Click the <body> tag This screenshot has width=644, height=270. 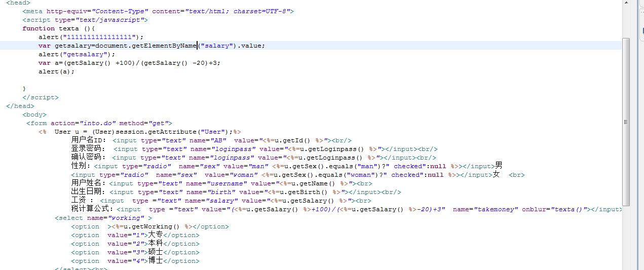[x=34, y=114]
